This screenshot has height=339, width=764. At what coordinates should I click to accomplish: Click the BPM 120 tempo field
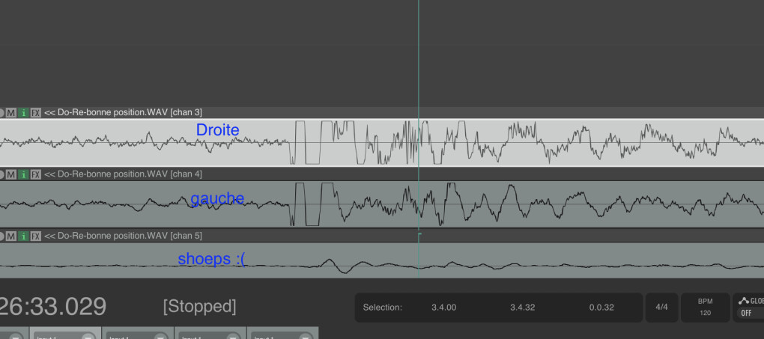705,308
